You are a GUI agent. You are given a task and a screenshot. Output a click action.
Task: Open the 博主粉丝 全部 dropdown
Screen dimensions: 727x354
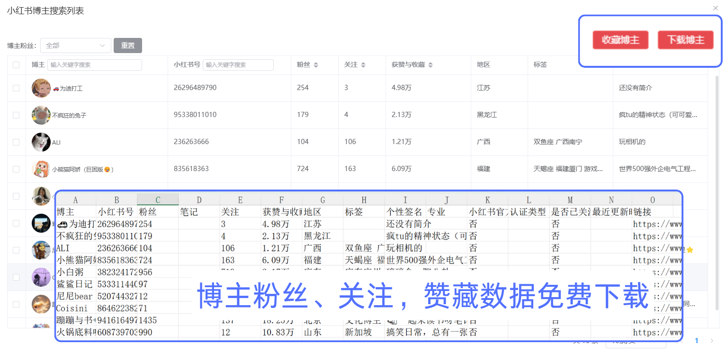[76, 45]
